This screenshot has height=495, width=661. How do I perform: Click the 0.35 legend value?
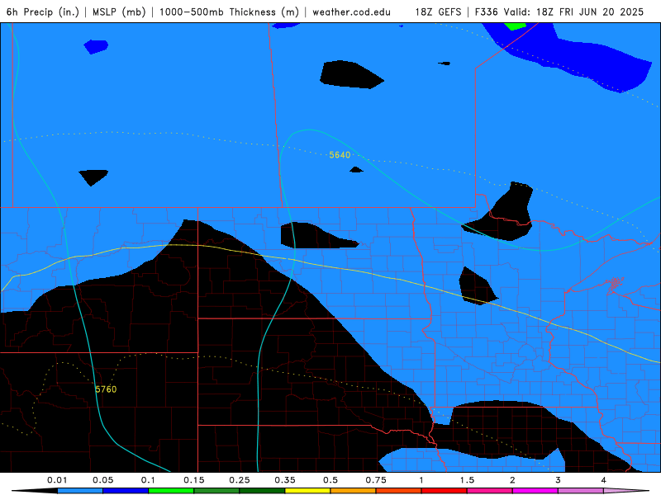[x=285, y=480]
